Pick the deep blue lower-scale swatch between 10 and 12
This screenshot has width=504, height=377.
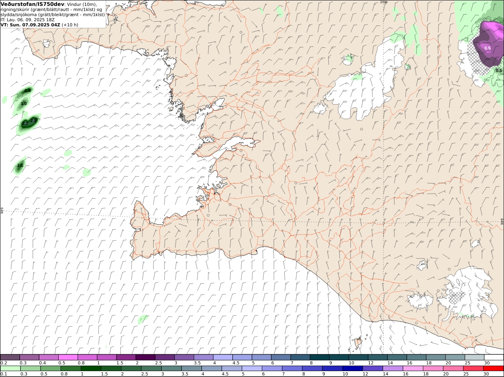(353, 368)
